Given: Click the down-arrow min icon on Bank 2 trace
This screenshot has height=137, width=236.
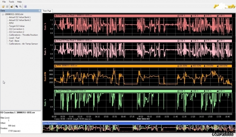Looking at the screenshot, I should pos(204,41).
